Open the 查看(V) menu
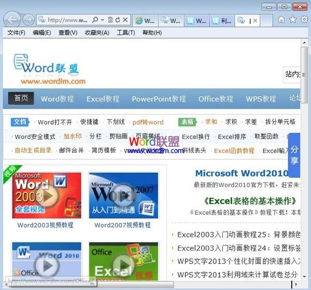The width and height of the screenshot is (311, 290). 68,33
